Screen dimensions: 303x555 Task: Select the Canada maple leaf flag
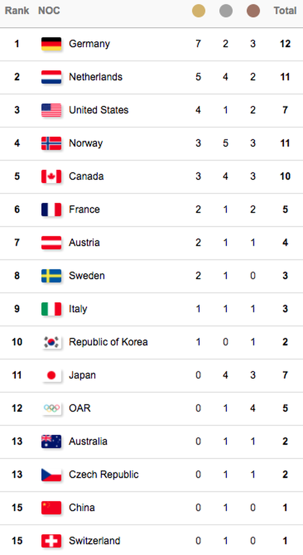(x=51, y=176)
